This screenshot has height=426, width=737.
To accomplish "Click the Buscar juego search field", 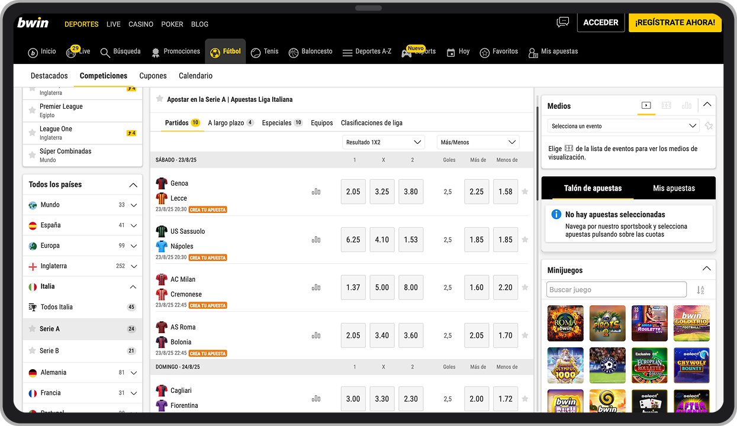I will 616,290.
